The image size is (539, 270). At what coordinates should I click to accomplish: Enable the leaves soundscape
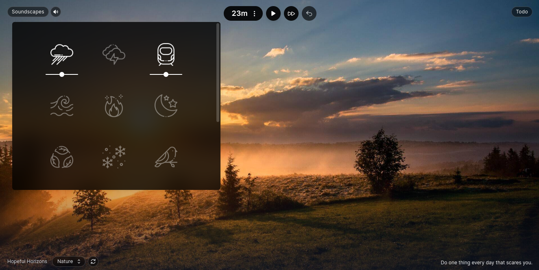click(62, 157)
